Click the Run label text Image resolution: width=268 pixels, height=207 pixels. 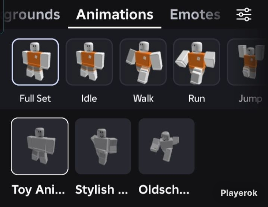click(x=197, y=98)
